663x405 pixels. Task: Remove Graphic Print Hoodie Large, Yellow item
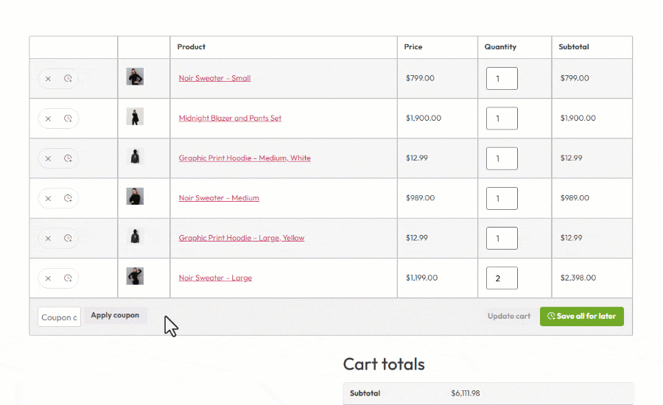48,238
